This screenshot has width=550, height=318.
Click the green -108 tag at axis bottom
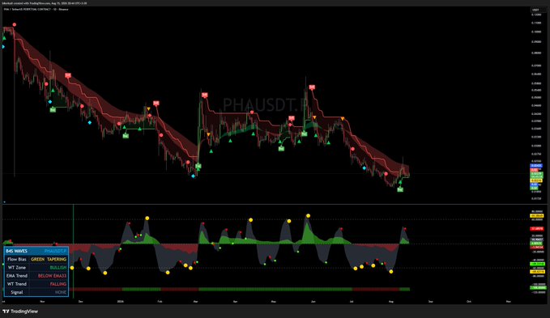[538, 287]
